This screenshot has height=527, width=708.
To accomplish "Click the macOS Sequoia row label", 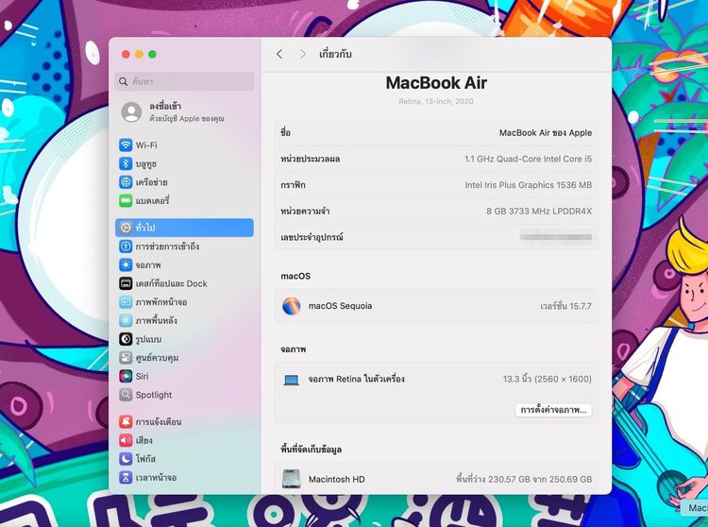I will tap(340, 306).
